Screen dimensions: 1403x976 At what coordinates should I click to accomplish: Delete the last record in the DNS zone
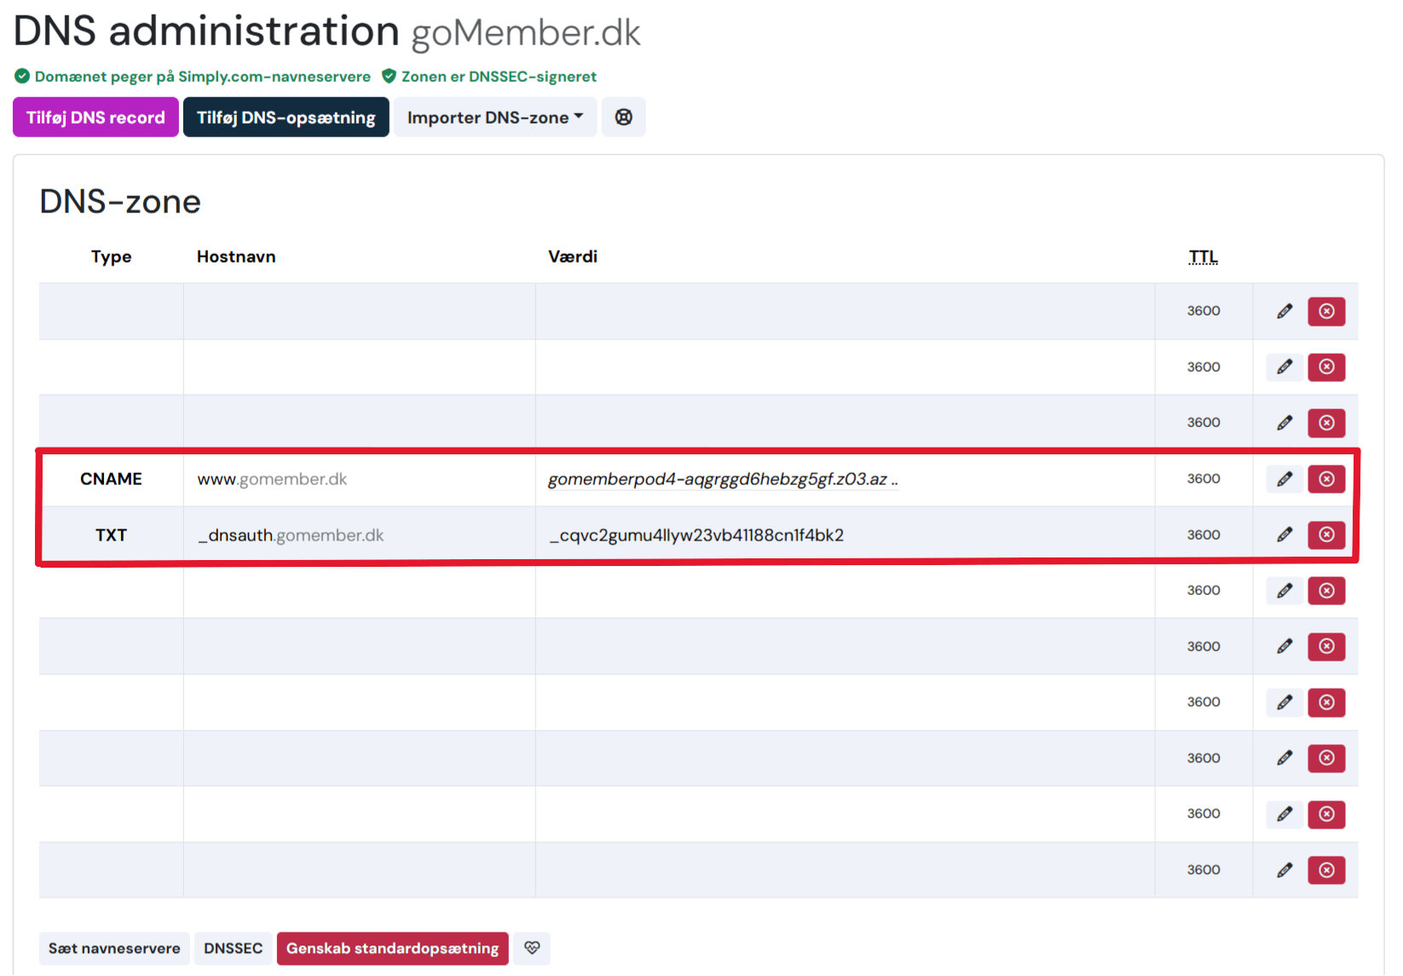click(1326, 870)
